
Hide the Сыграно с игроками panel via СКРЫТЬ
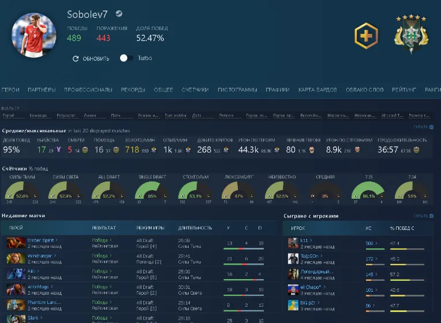point(423,216)
